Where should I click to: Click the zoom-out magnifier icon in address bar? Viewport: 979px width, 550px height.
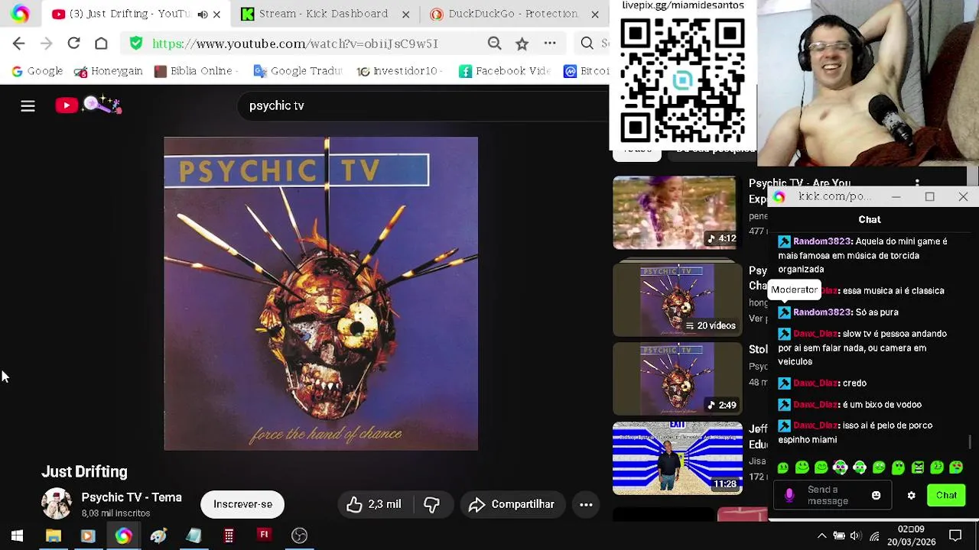pos(495,44)
